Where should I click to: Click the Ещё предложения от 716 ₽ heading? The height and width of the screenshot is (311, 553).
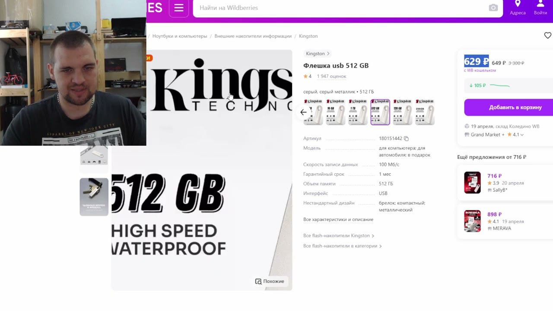(x=492, y=157)
